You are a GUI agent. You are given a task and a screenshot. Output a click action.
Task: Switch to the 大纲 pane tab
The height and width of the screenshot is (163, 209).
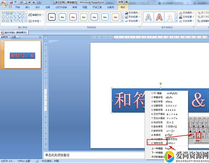coord(14,37)
